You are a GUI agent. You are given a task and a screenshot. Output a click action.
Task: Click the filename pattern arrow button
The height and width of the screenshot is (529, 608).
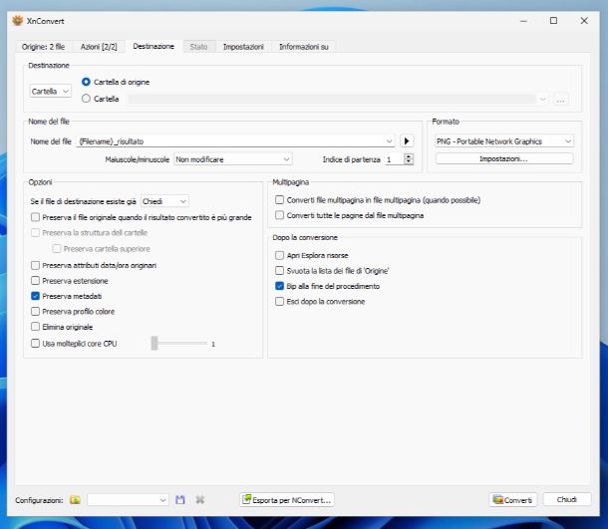[407, 141]
